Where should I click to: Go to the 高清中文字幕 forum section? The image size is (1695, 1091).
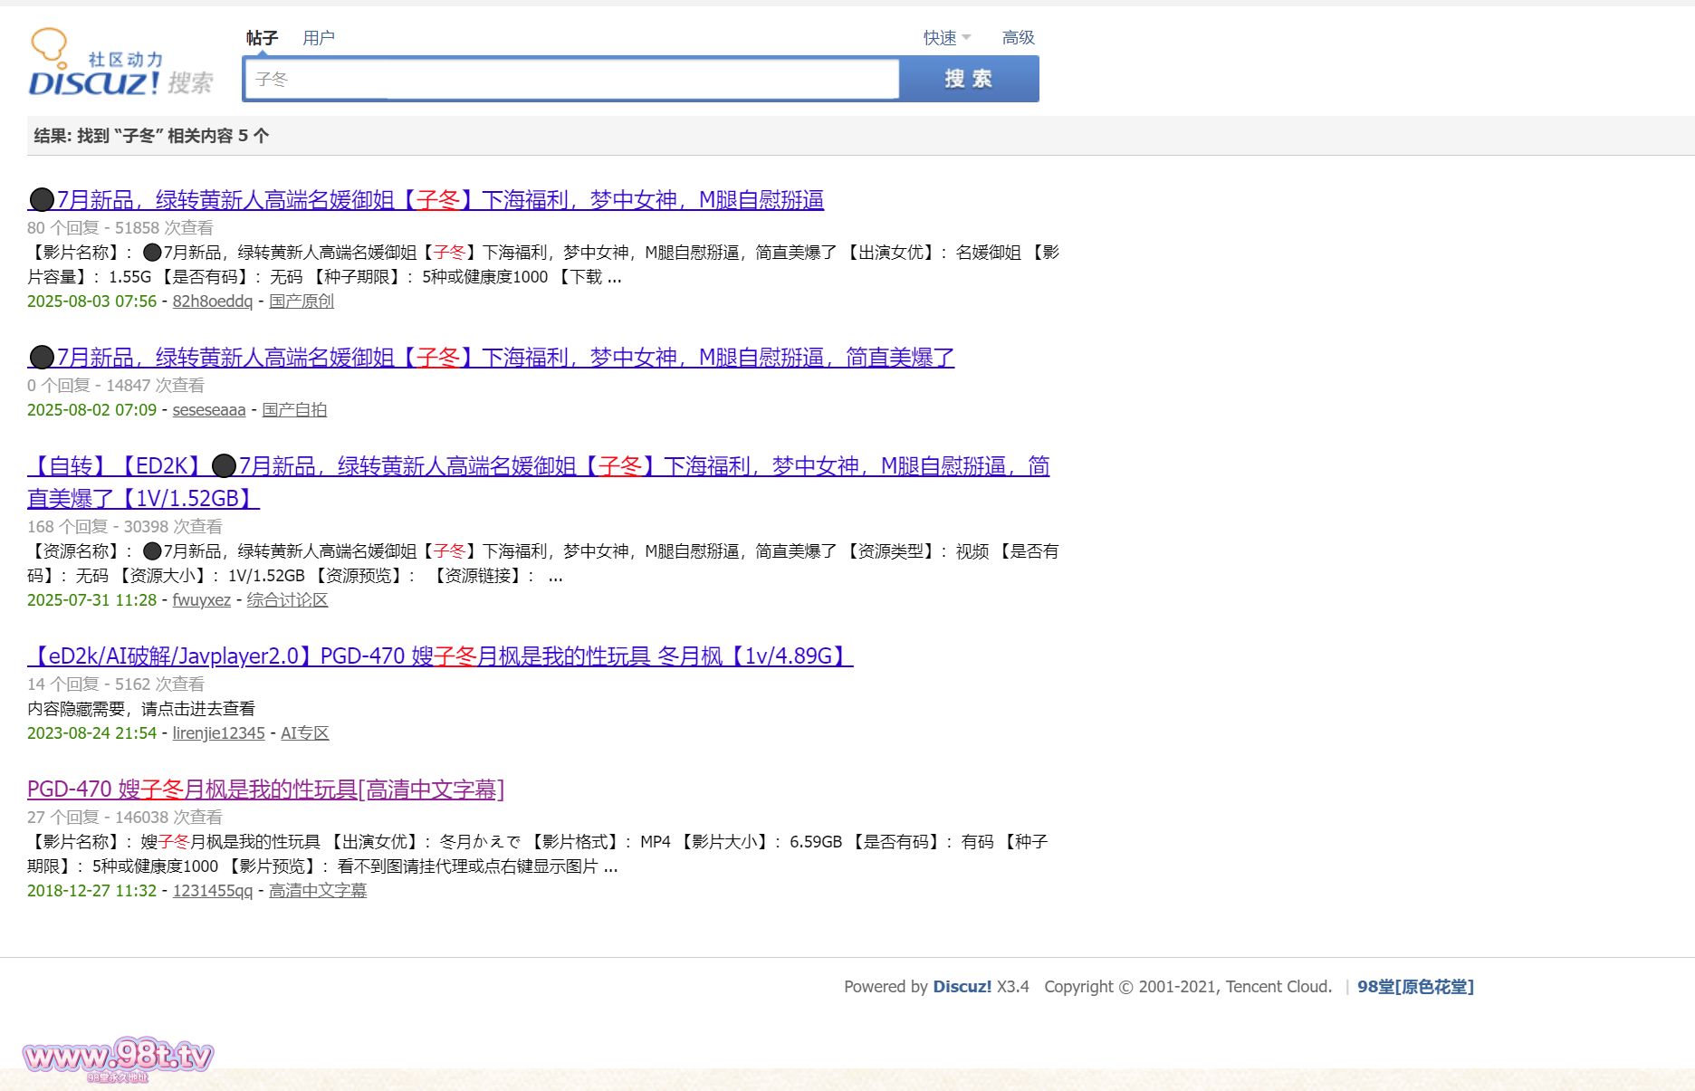(318, 891)
